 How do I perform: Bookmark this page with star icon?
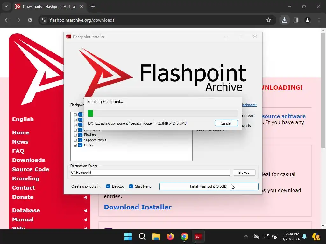point(269,20)
